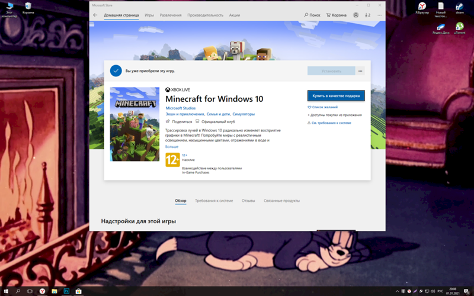Open the Windows Start menu

(6, 291)
